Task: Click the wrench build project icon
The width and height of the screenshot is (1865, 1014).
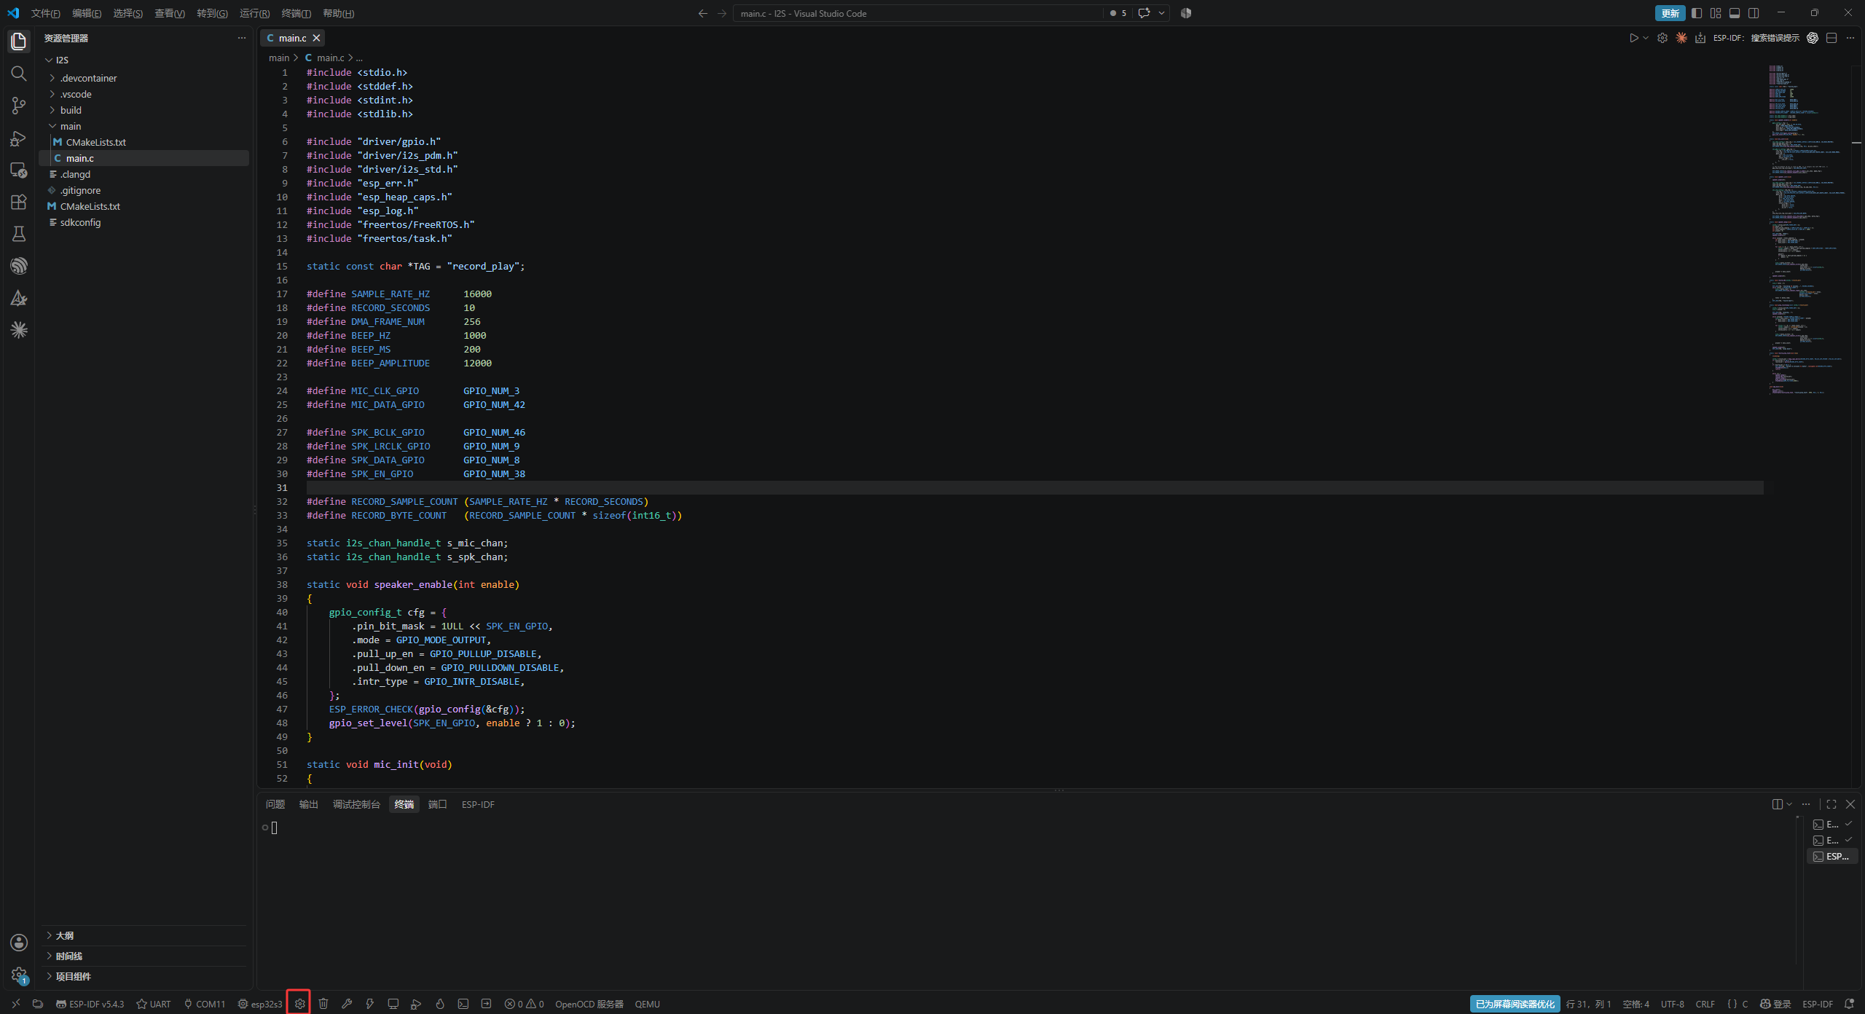Action: point(347,1004)
